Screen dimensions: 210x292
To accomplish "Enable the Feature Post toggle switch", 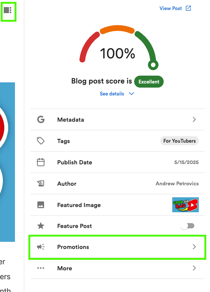I will 187,226.
